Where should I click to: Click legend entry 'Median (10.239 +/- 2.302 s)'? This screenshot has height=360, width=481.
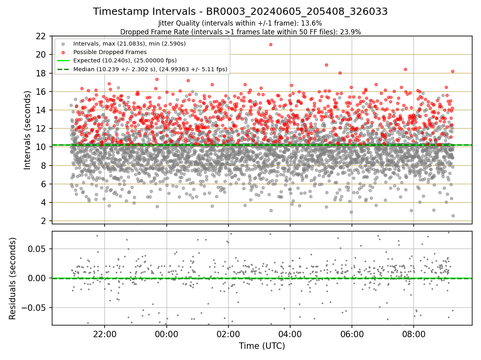point(150,69)
